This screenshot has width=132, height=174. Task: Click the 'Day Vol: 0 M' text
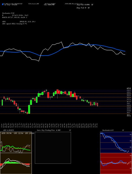(x=83, y=8)
